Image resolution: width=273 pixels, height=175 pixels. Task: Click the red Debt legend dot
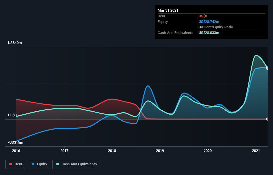click(11, 164)
